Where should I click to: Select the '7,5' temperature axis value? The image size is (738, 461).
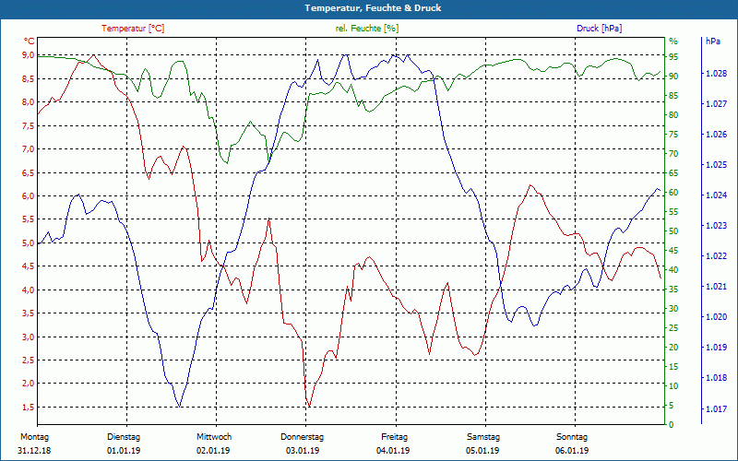(x=29, y=125)
